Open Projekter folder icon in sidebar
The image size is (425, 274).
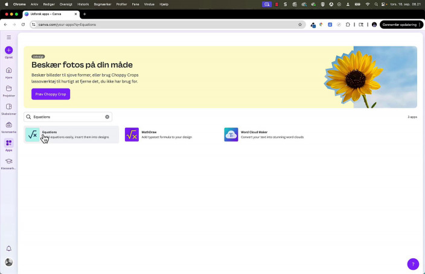pyautogui.click(x=8, y=89)
